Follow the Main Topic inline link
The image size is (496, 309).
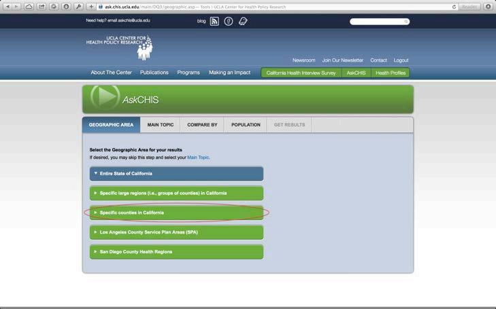tap(198, 157)
